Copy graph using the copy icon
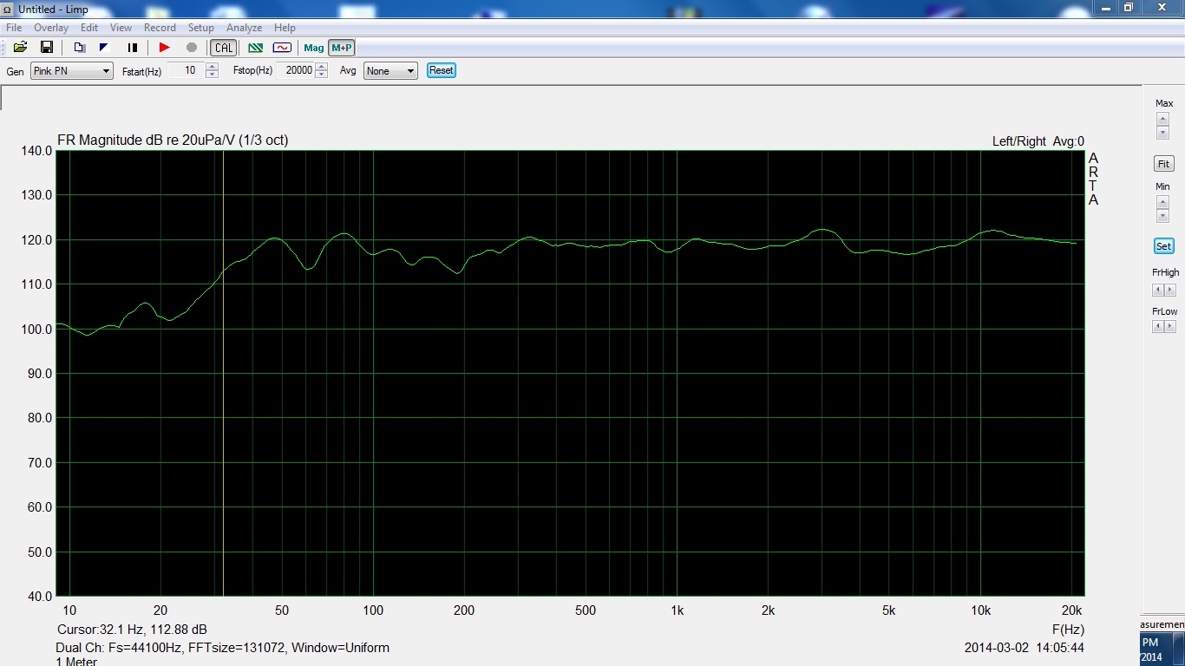The width and height of the screenshot is (1185, 666). [79, 48]
